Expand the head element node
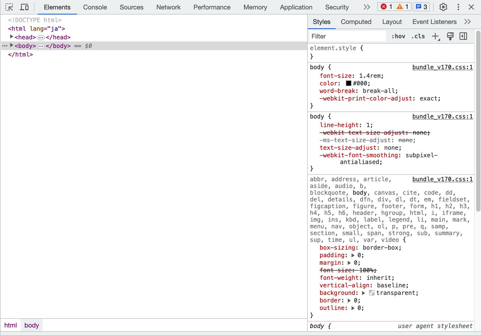The height and width of the screenshot is (335, 481). pos(12,37)
